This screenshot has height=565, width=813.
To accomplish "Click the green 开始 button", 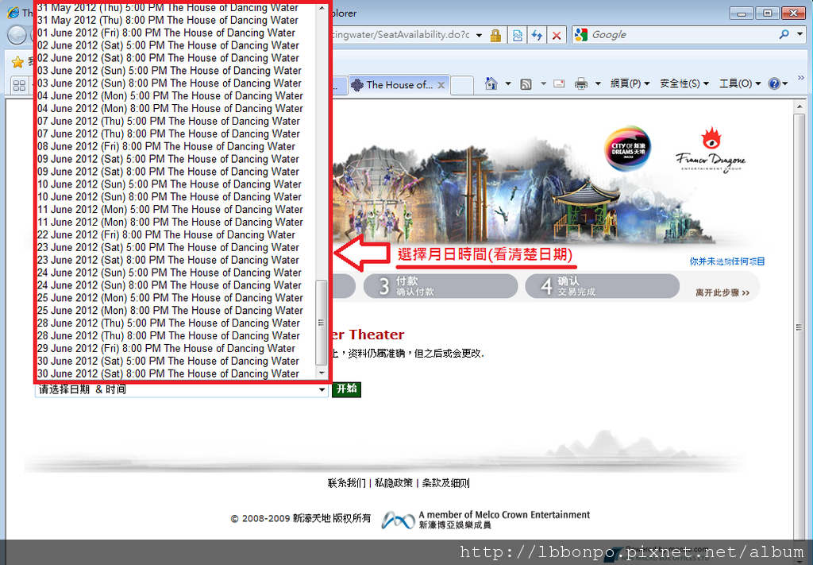I will (x=346, y=389).
